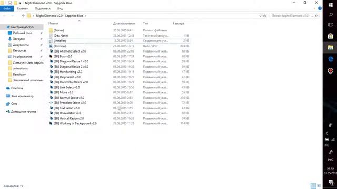Open the quick access toolbar dropdown arrow
Screen dimensions: 337x189
[x=20, y=3]
